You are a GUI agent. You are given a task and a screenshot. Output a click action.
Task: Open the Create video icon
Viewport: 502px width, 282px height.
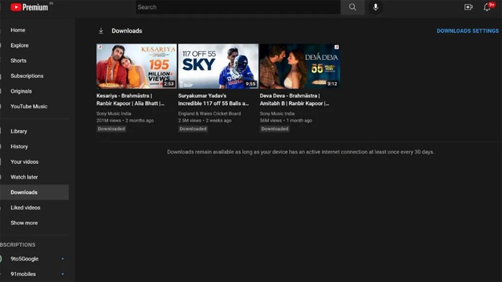[468, 7]
